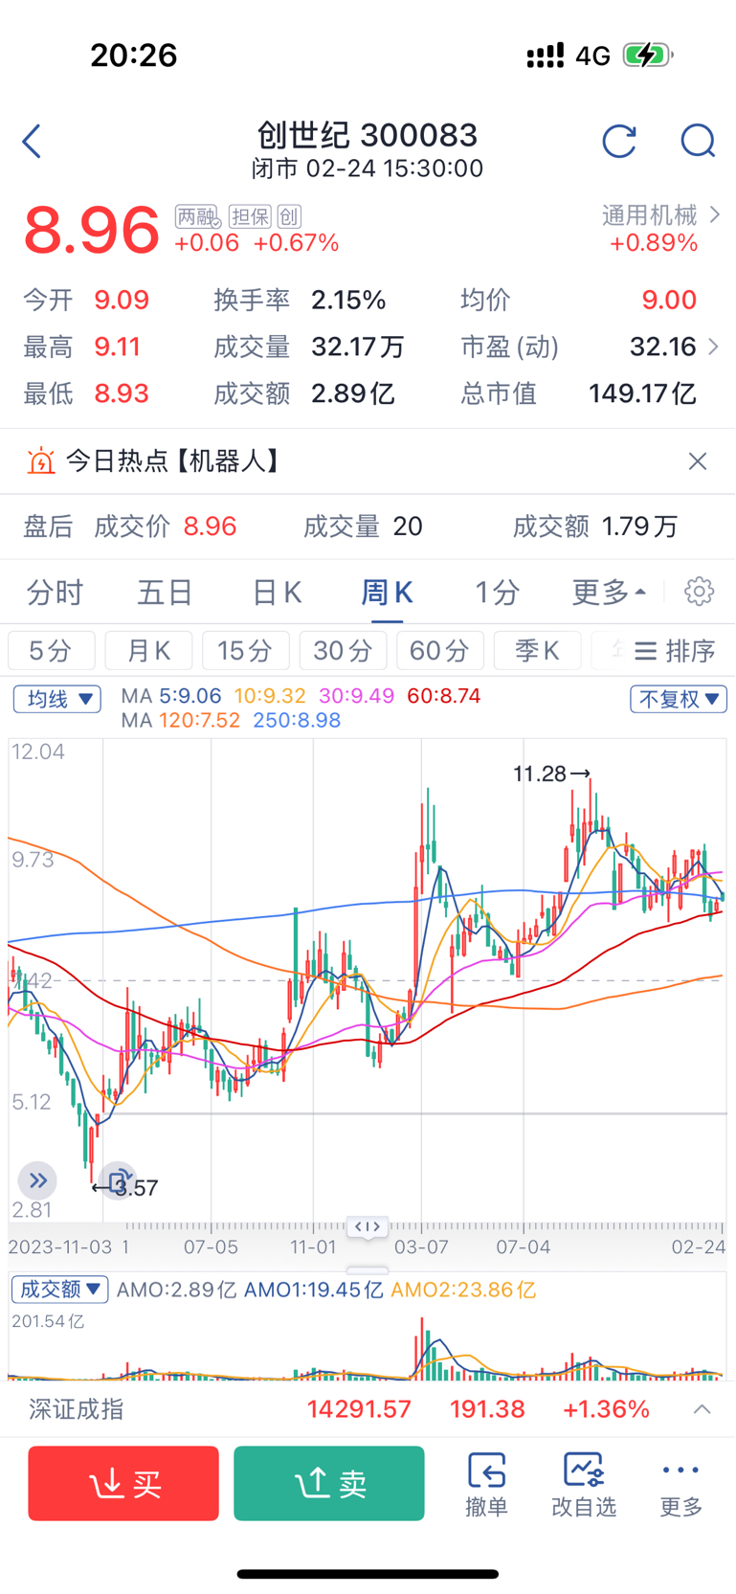Tap the double-arrow expand chart icon

(37, 1180)
